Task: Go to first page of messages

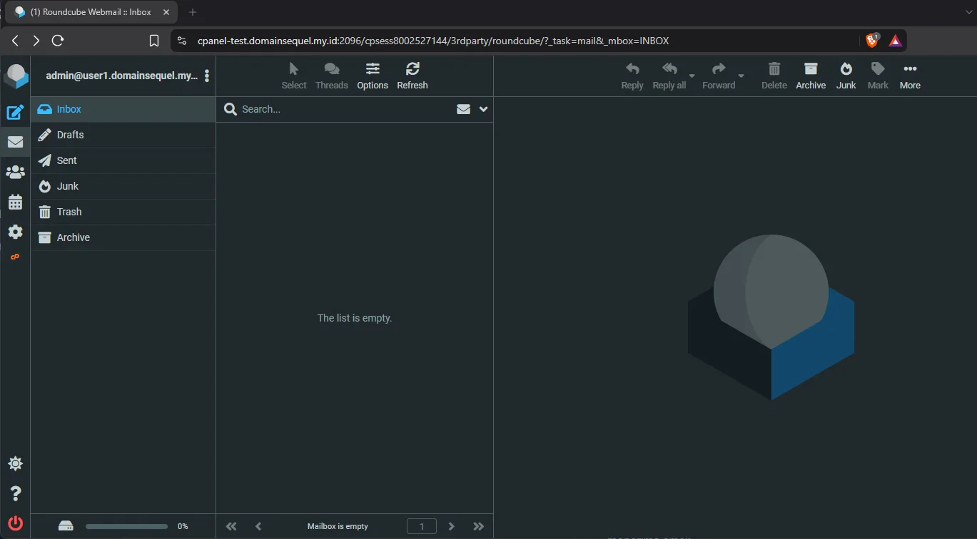Action: [231, 526]
